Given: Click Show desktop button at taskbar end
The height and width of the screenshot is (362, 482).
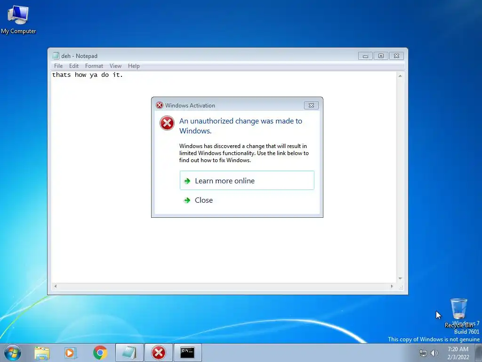Looking at the screenshot, I should coord(479,353).
